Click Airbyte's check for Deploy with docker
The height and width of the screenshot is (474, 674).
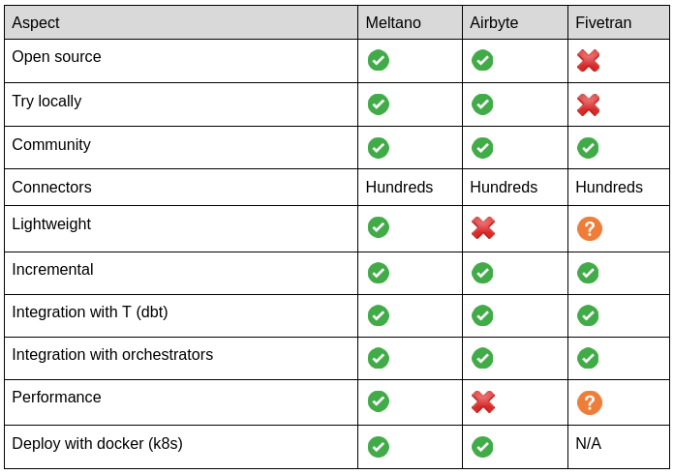point(482,447)
